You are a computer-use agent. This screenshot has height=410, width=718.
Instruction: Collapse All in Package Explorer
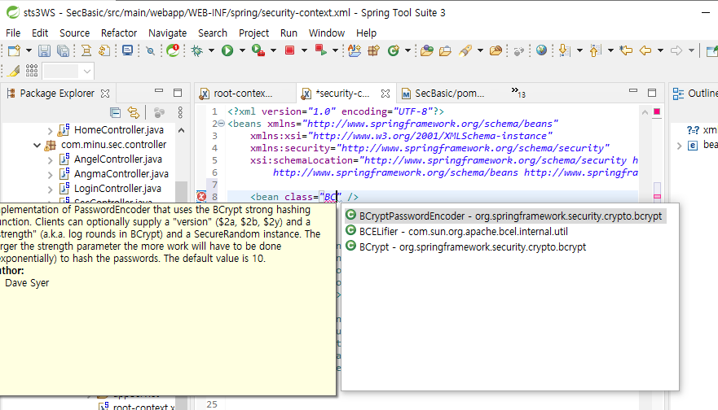(116, 112)
